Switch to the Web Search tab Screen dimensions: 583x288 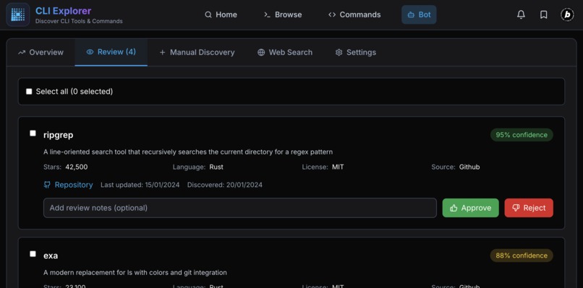point(285,52)
